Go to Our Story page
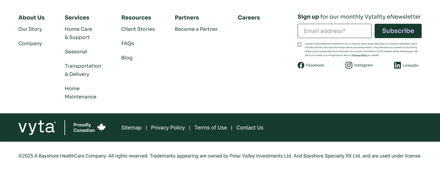The height and width of the screenshot is (170, 440). pos(30,29)
